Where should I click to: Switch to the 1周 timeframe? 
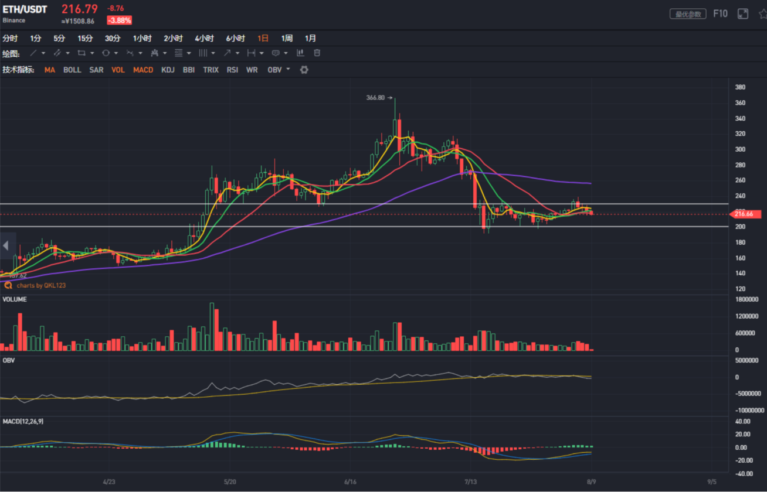[x=287, y=38]
